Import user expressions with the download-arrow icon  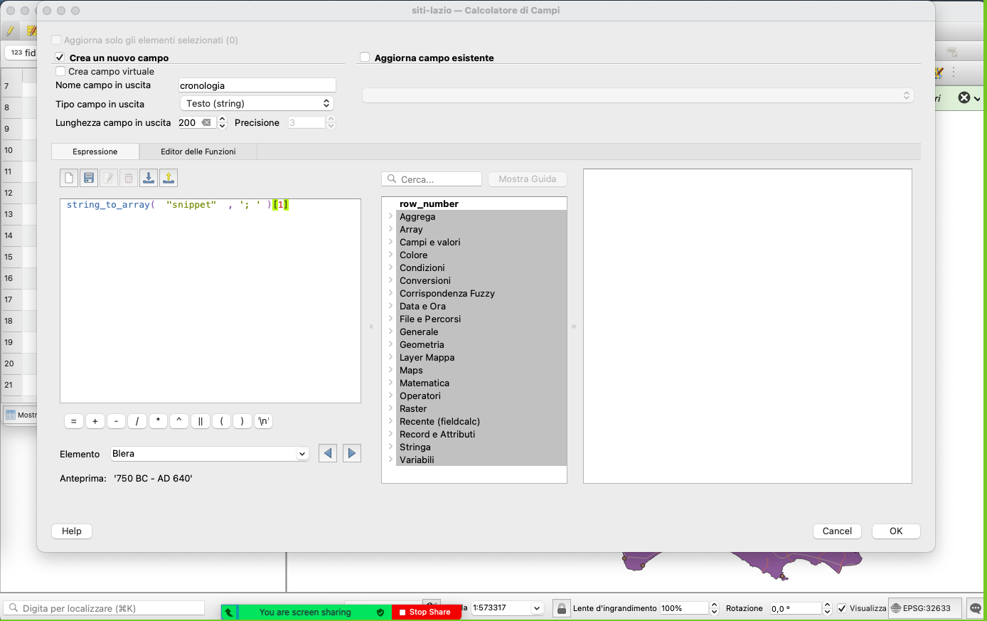point(149,178)
